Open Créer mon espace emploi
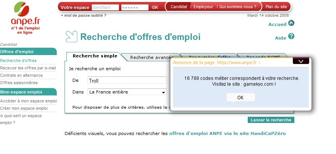 point(24,108)
